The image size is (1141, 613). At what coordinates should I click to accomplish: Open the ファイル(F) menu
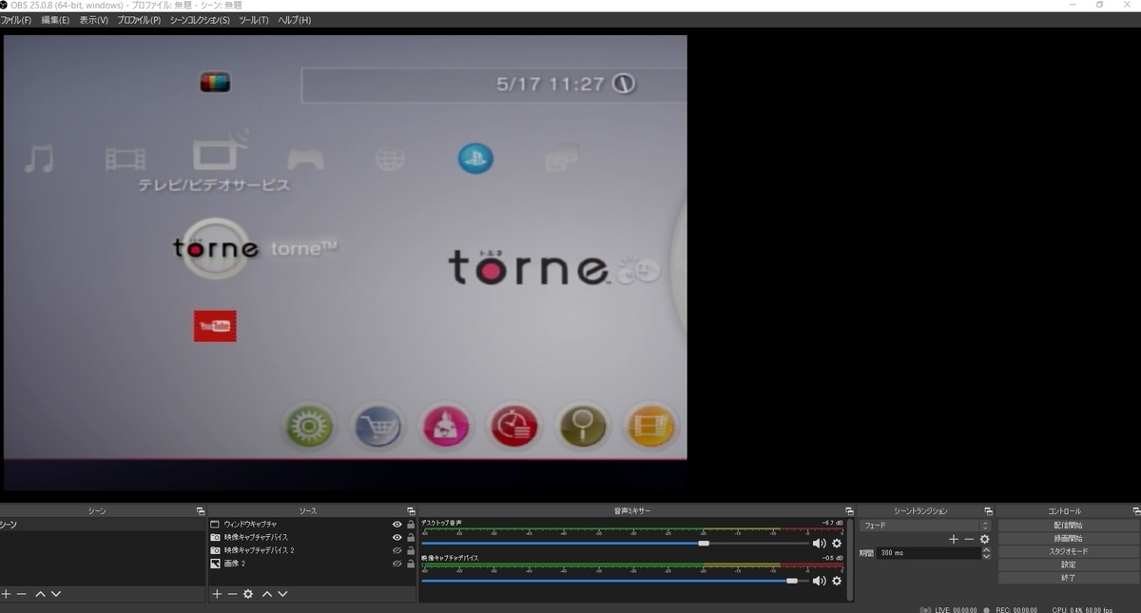(x=16, y=20)
